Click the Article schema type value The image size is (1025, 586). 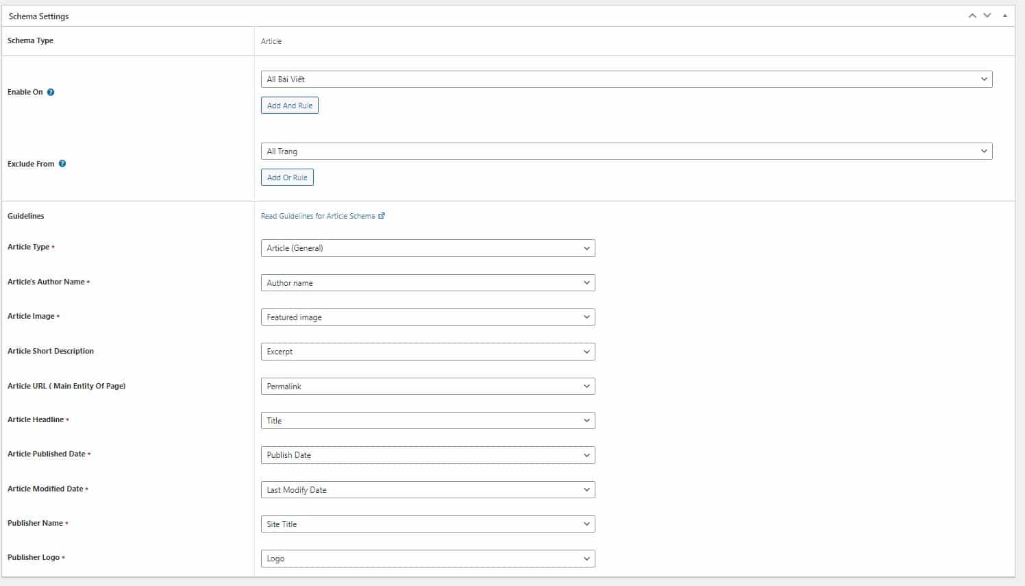[271, 41]
